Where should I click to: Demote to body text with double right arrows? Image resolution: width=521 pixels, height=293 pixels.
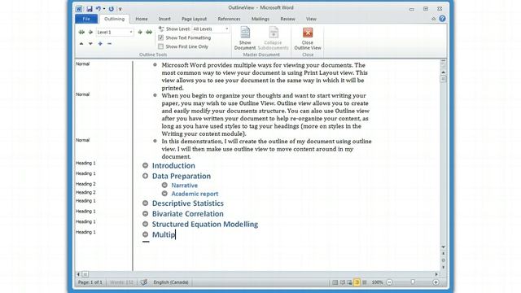149,33
